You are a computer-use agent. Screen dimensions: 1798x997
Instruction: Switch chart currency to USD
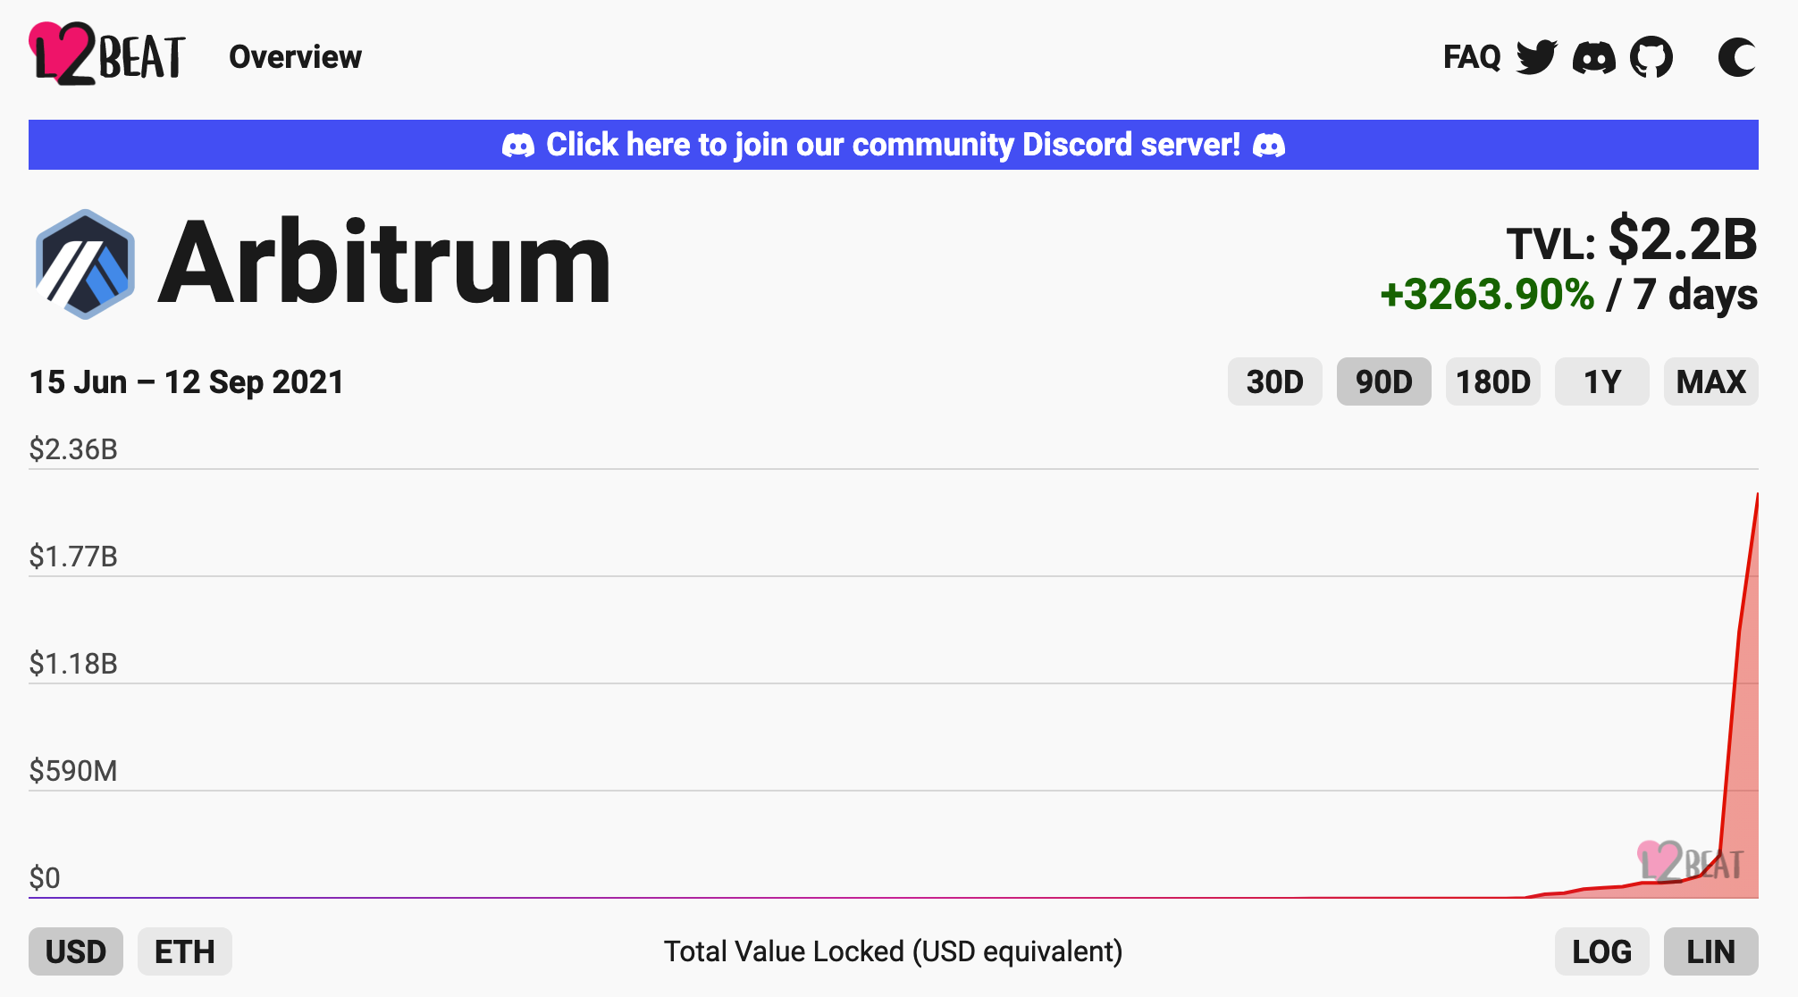point(76,951)
